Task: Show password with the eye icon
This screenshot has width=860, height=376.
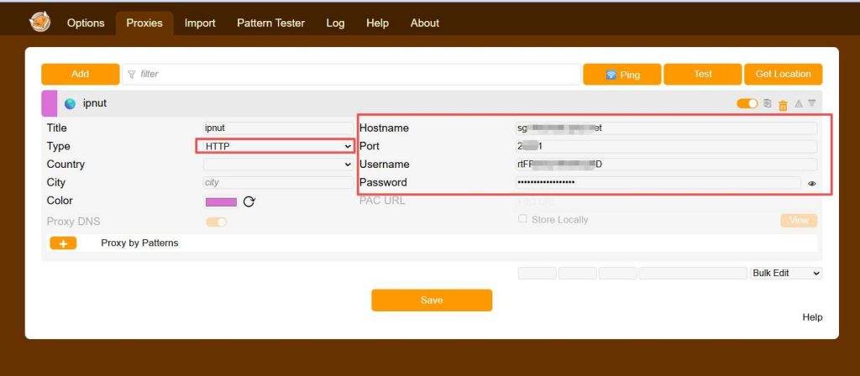Action: click(812, 184)
